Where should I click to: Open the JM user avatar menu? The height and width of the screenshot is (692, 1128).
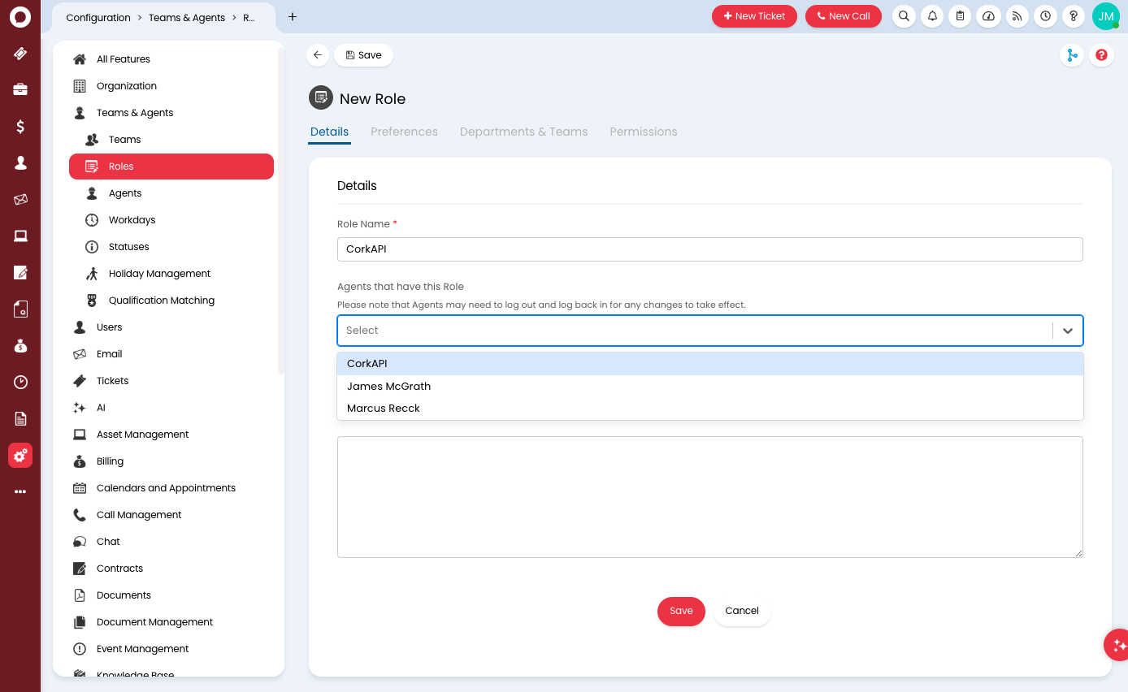coord(1105,16)
